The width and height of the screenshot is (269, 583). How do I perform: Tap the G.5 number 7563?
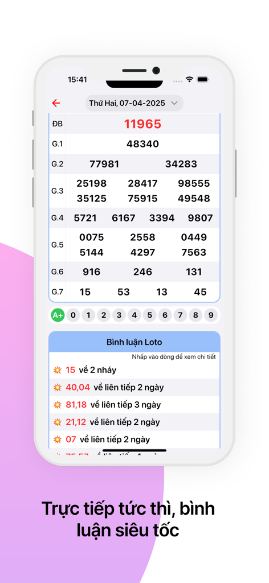click(x=194, y=252)
